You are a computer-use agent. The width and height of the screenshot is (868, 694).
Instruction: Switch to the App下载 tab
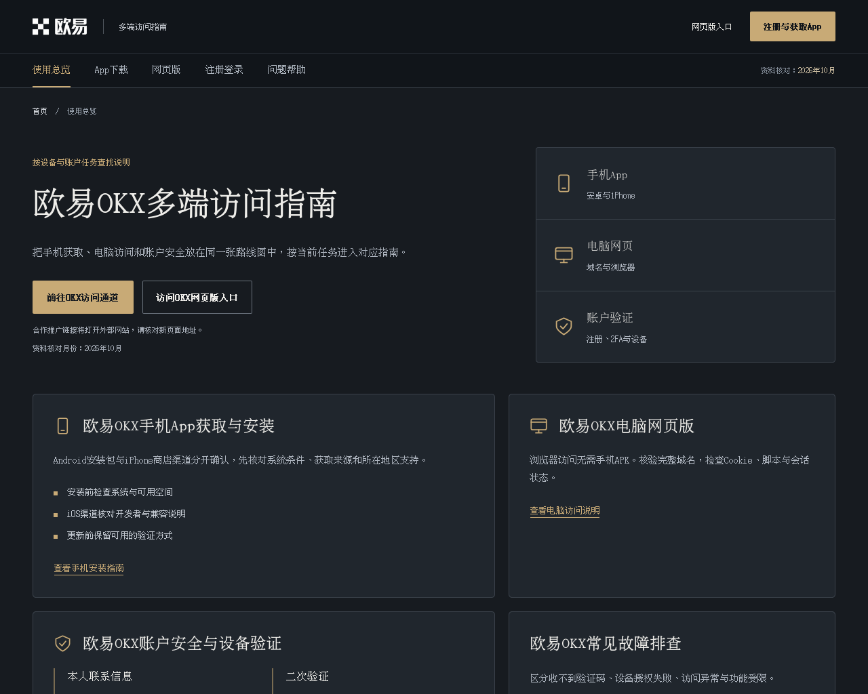coord(111,70)
